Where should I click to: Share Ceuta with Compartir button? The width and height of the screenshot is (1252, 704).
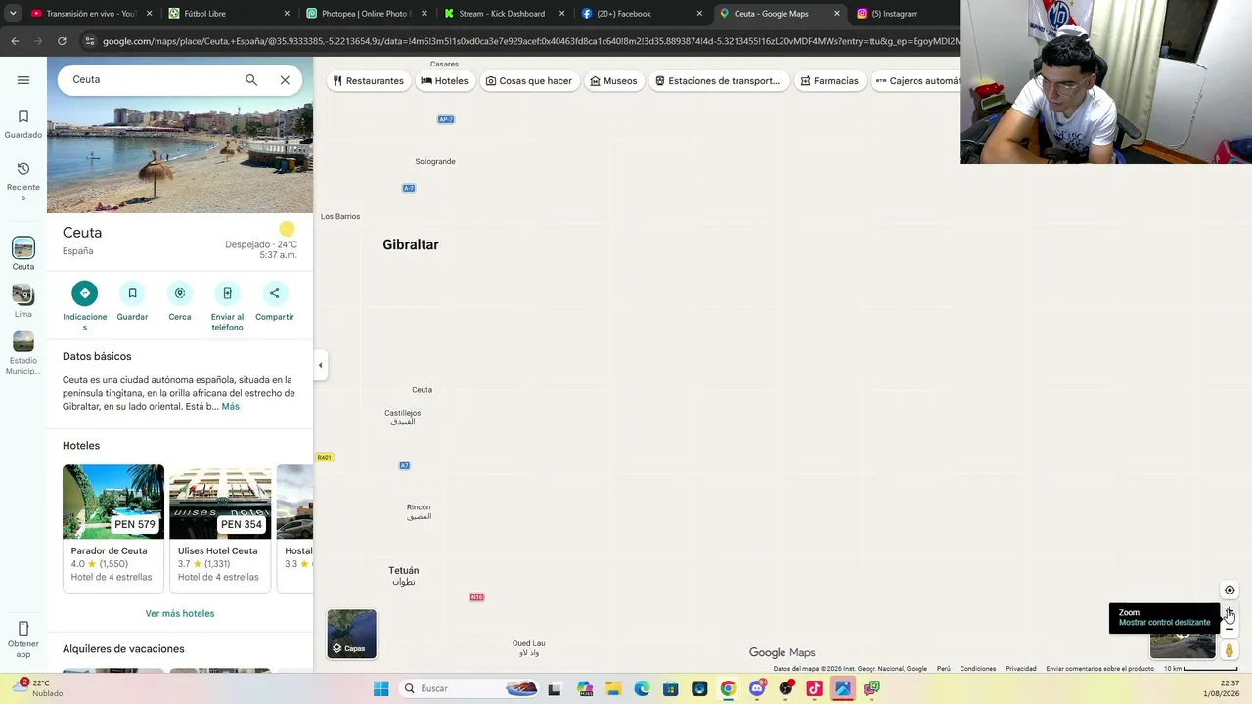[x=275, y=293]
